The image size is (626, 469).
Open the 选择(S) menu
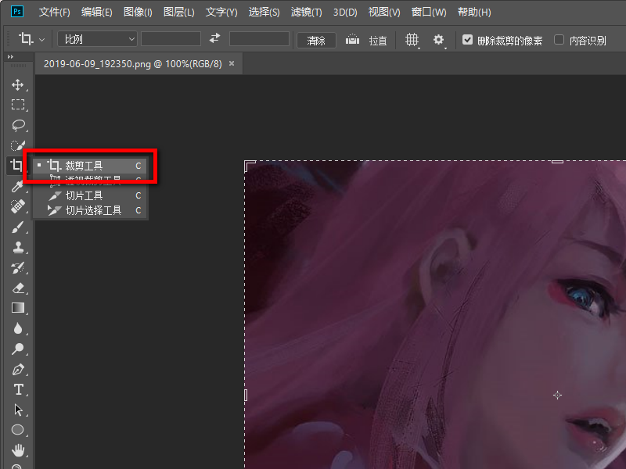(x=264, y=12)
